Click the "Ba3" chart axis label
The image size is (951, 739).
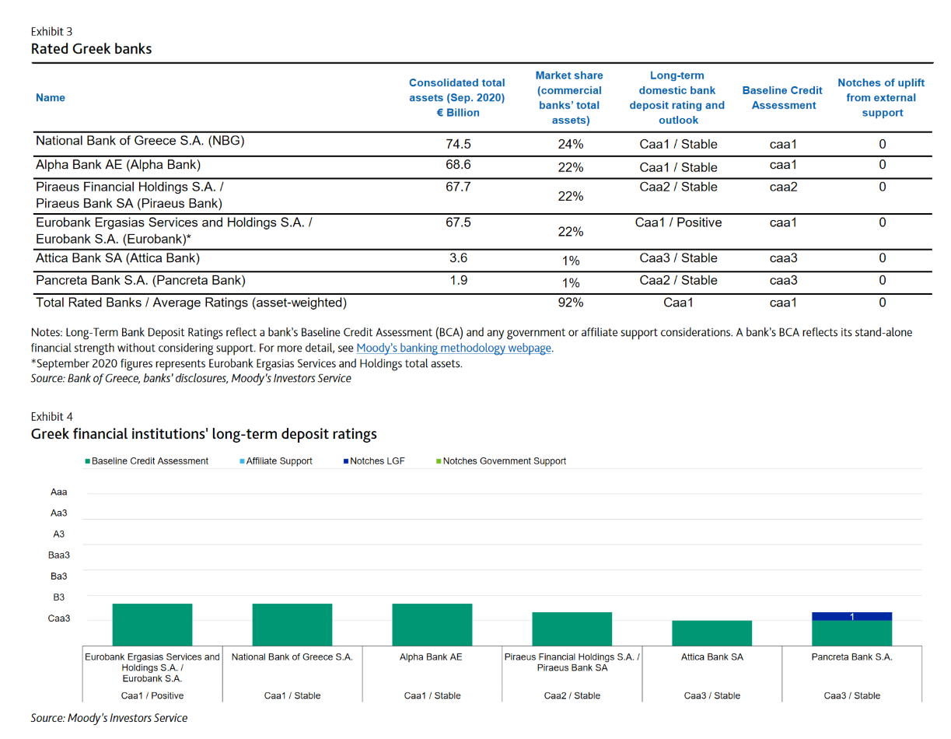point(58,576)
